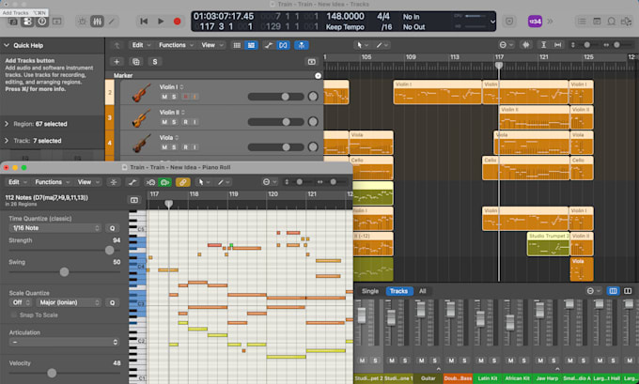Enable the Snap To Scale checkbox
639x384 pixels.
(x=14, y=315)
